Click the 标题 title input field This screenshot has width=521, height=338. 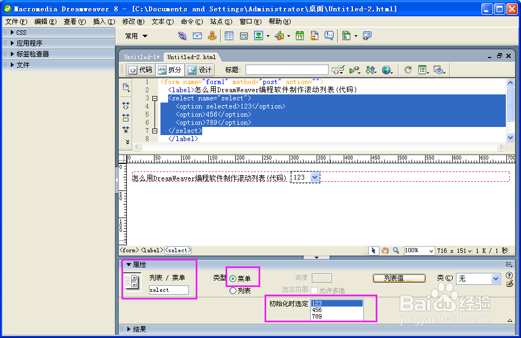tap(287, 70)
